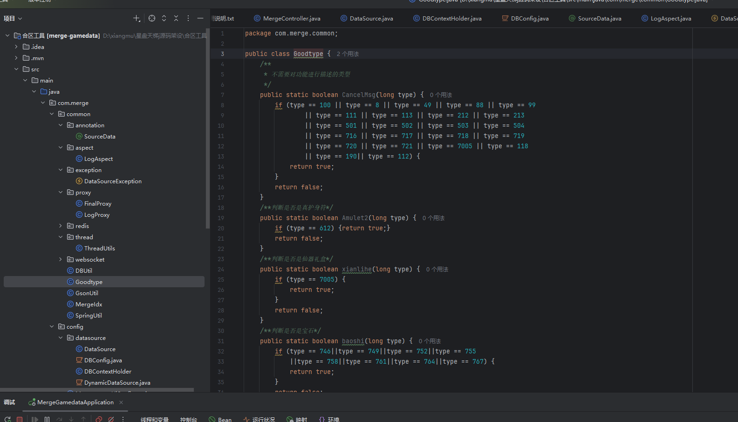Click the collapse all icon in project toolbar
The width and height of the screenshot is (738, 422).
(176, 18)
